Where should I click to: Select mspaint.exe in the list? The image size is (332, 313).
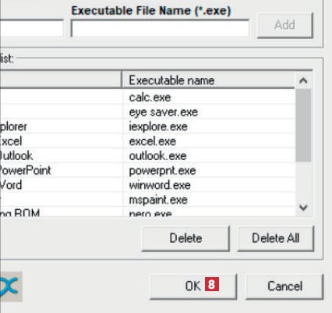(158, 200)
